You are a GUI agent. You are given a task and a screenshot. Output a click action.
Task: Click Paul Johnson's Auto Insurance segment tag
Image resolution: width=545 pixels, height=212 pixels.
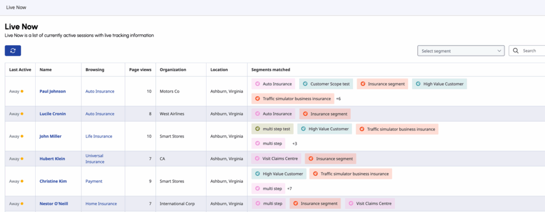click(x=273, y=84)
